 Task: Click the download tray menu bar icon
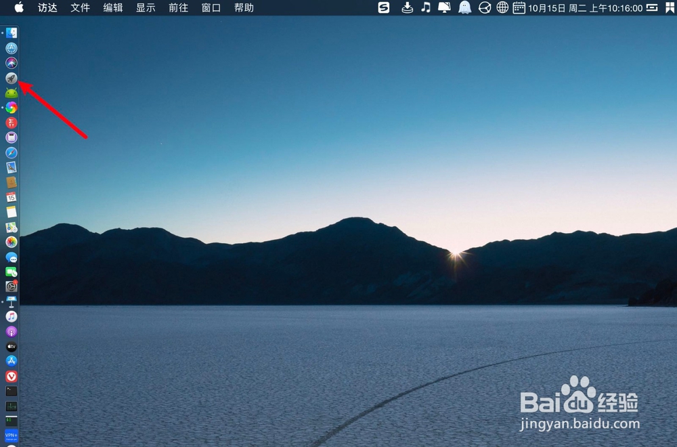[x=407, y=7]
